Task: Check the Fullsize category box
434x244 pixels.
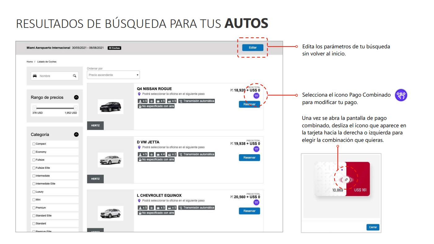Action: point(34,160)
